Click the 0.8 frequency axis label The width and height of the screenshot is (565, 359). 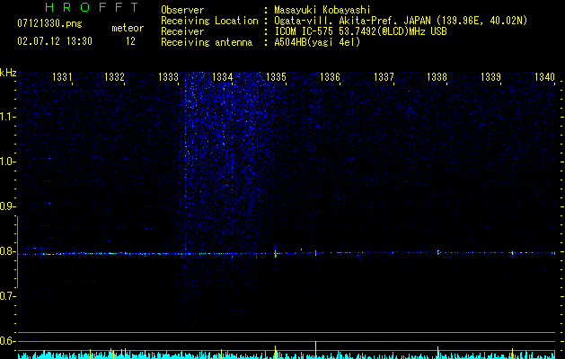7,251
